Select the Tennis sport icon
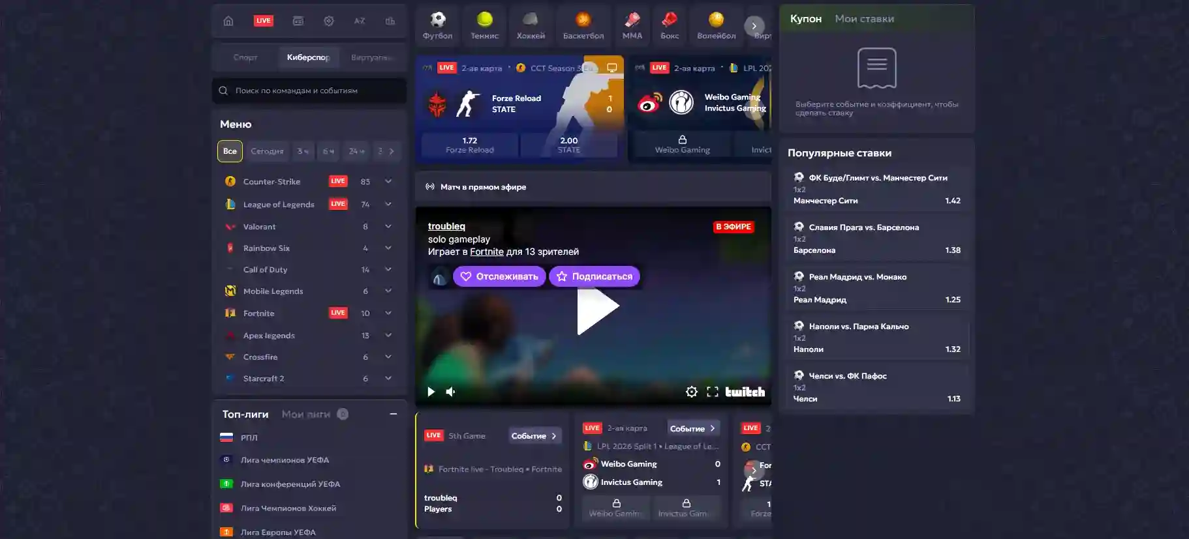This screenshot has width=1189, height=539. coord(484,26)
